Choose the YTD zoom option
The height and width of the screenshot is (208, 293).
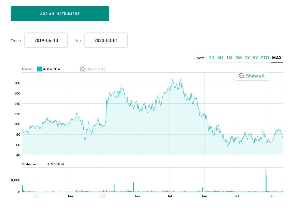(265, 58)
